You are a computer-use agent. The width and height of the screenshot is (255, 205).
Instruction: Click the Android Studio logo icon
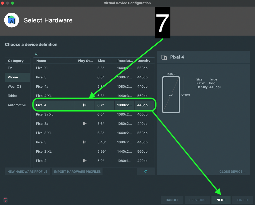[x=12, y=20]
